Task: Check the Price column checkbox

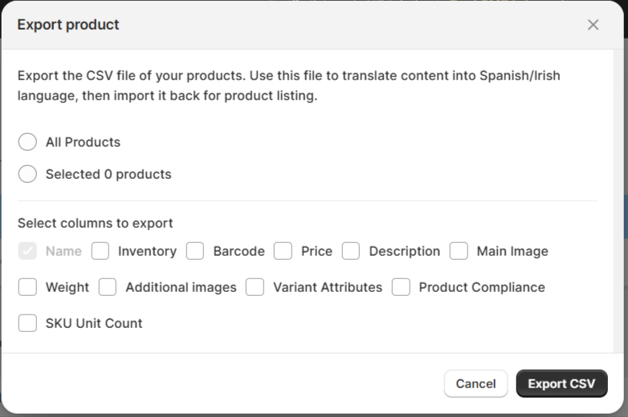Action: [x=283, y=251]
